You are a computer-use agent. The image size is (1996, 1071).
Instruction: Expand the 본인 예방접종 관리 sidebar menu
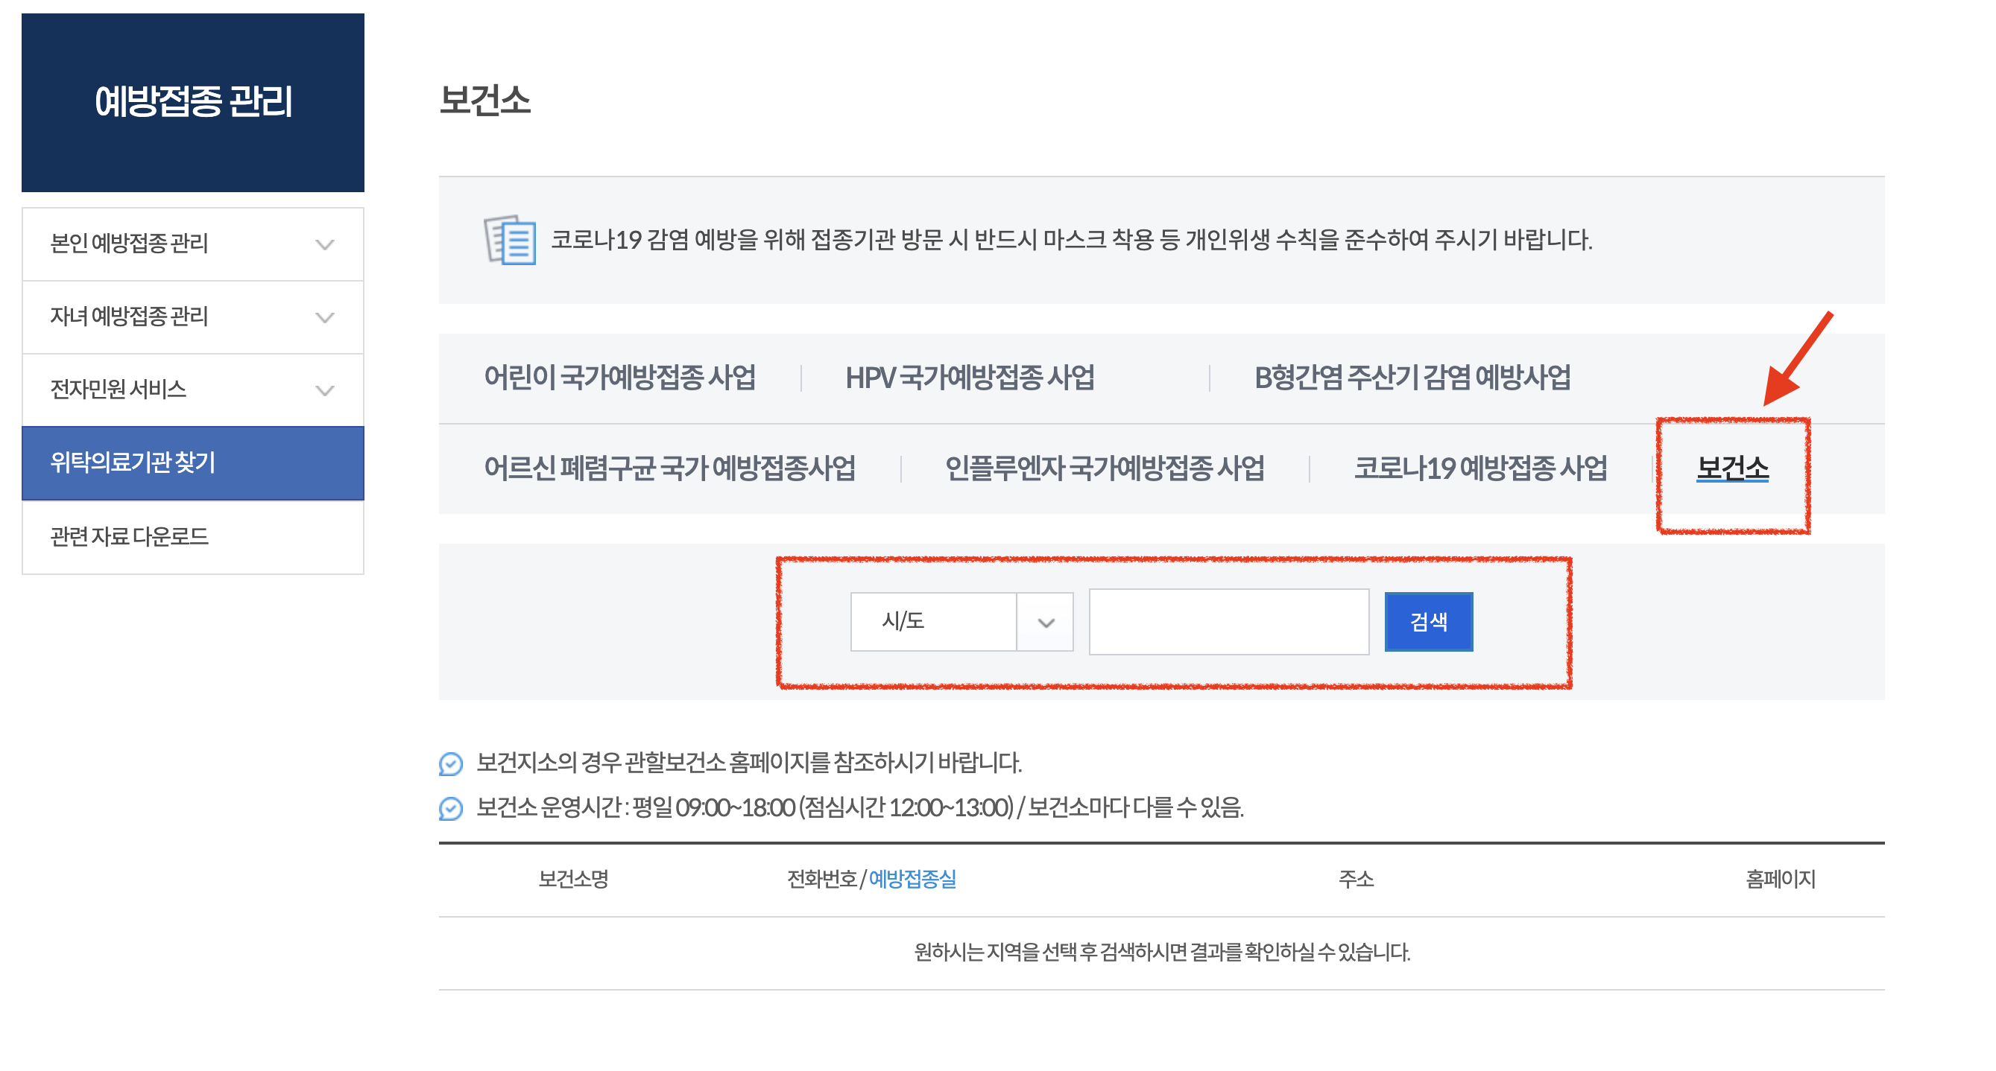coord(192,244)
